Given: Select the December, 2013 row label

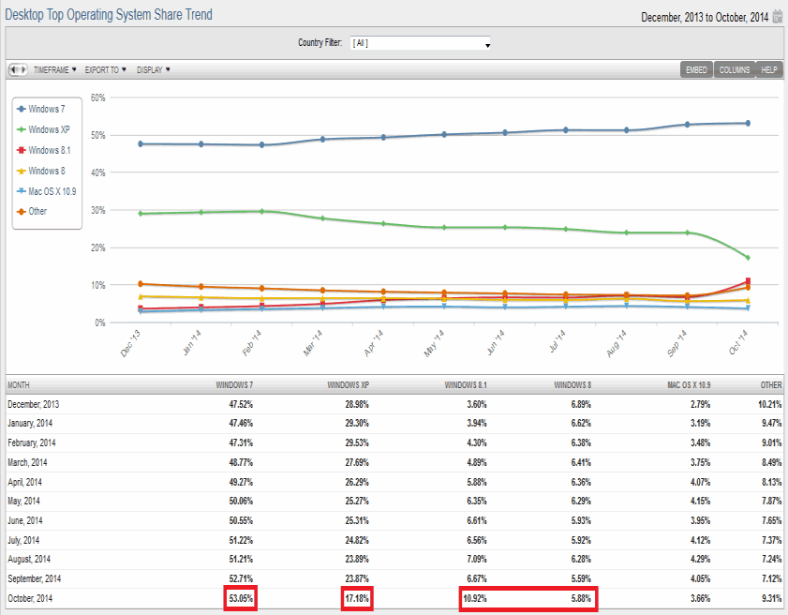Looking at the screenshot, I should point(33,404).
